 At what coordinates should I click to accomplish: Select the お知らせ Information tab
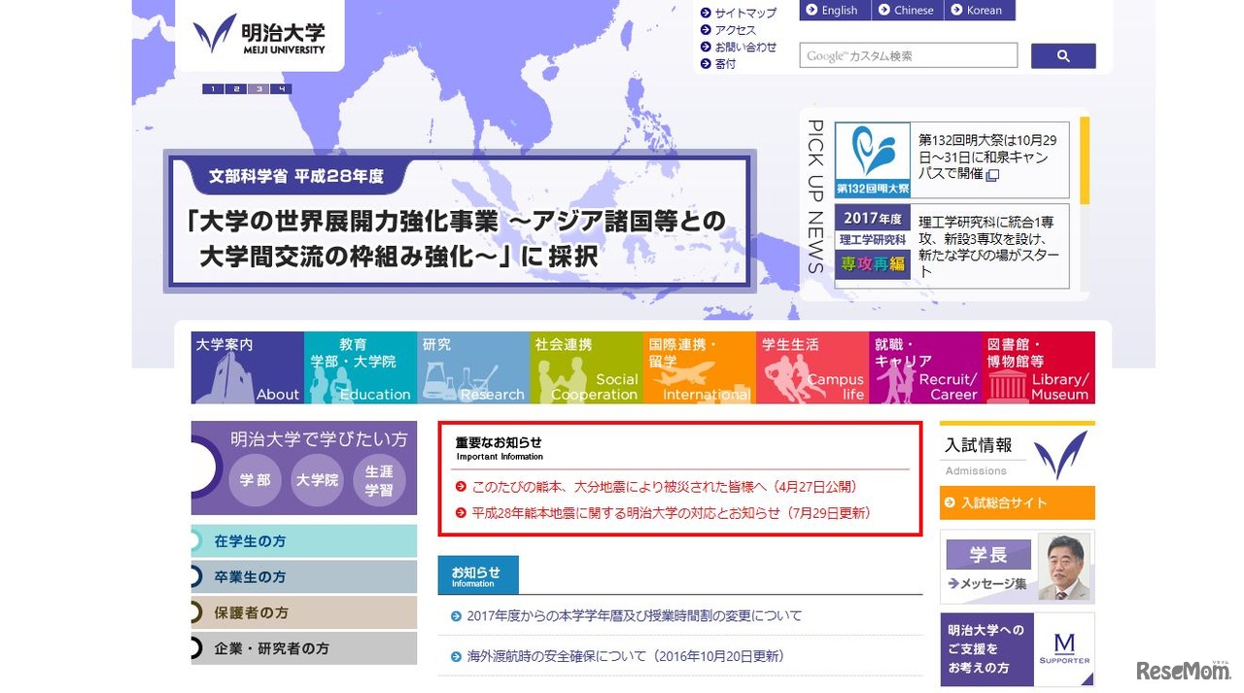(478, 575)
